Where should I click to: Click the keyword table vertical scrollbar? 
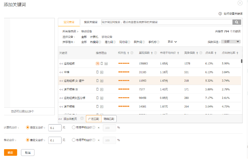(x=241, y=61)
